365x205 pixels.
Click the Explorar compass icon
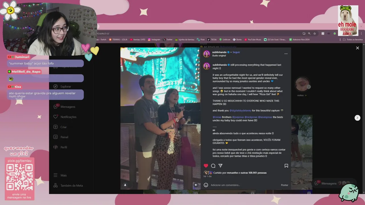[56, 87]
